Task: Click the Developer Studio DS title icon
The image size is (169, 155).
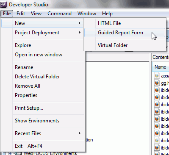Action: coord(3,4)
